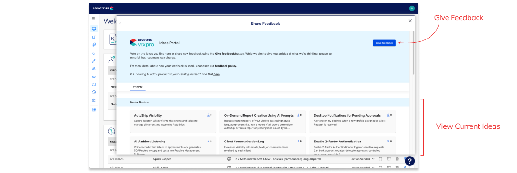517x173 pixels.
Task: Open the history clock icon in sidebar
Action: tap(94, 92)
